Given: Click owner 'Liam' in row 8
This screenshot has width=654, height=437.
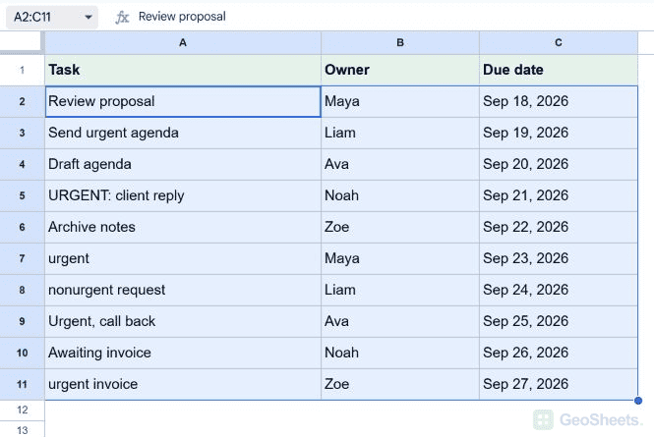Looking at the screenshot, I should [400, 290].
